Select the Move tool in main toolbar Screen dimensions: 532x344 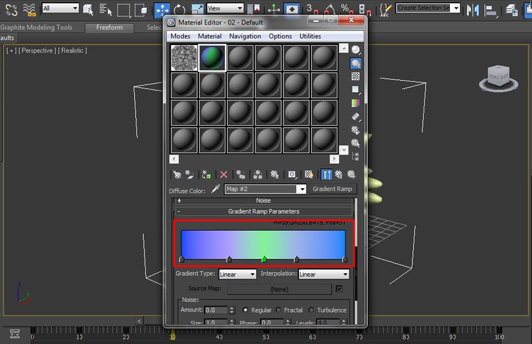click(x=161, y=9)
